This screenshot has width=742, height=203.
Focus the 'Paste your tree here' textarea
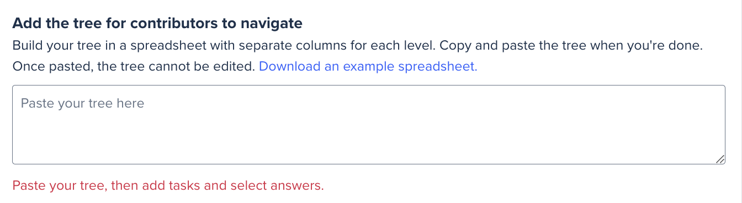[368, 125]
